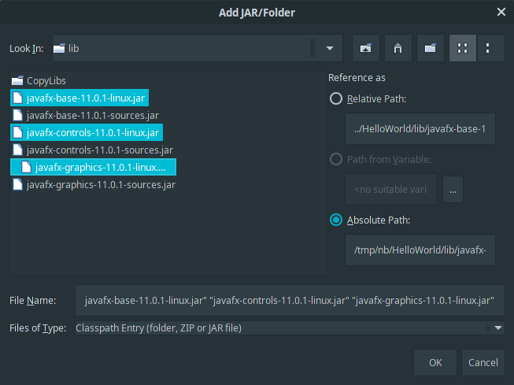This screenshot has width=514, height=385.
Task: Select javafx-controls-11.0.1-sources.jar in the list
Action: point(99,150)
